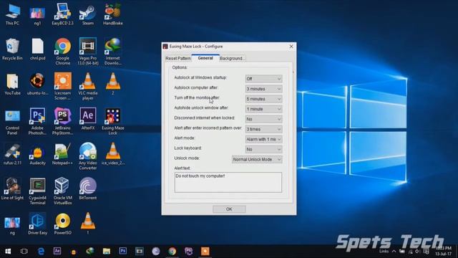Image resolution: width=458 pixels, height=258 pixels.
Task: Open the Unlock mode dropdown
Action: coord(257,159)
